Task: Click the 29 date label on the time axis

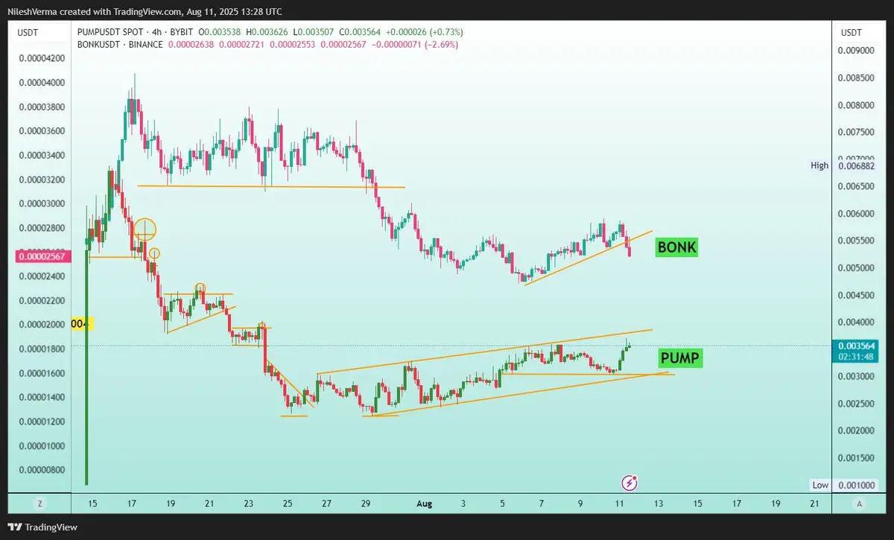Action: click(x=365, y=504)
